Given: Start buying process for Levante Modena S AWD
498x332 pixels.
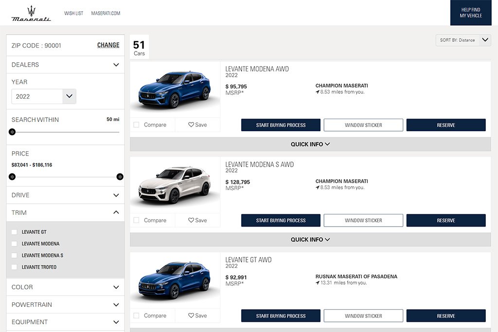Looking at the screenshot, I should [281, 221].
